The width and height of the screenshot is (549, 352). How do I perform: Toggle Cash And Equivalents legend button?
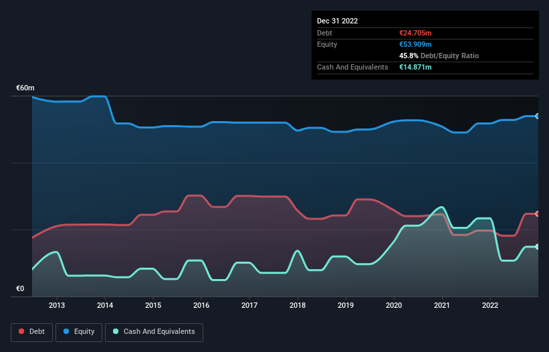pos(154,332)
